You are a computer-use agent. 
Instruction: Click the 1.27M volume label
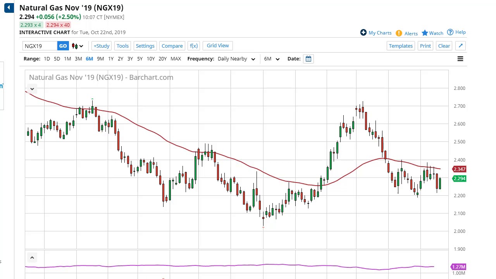458,267
